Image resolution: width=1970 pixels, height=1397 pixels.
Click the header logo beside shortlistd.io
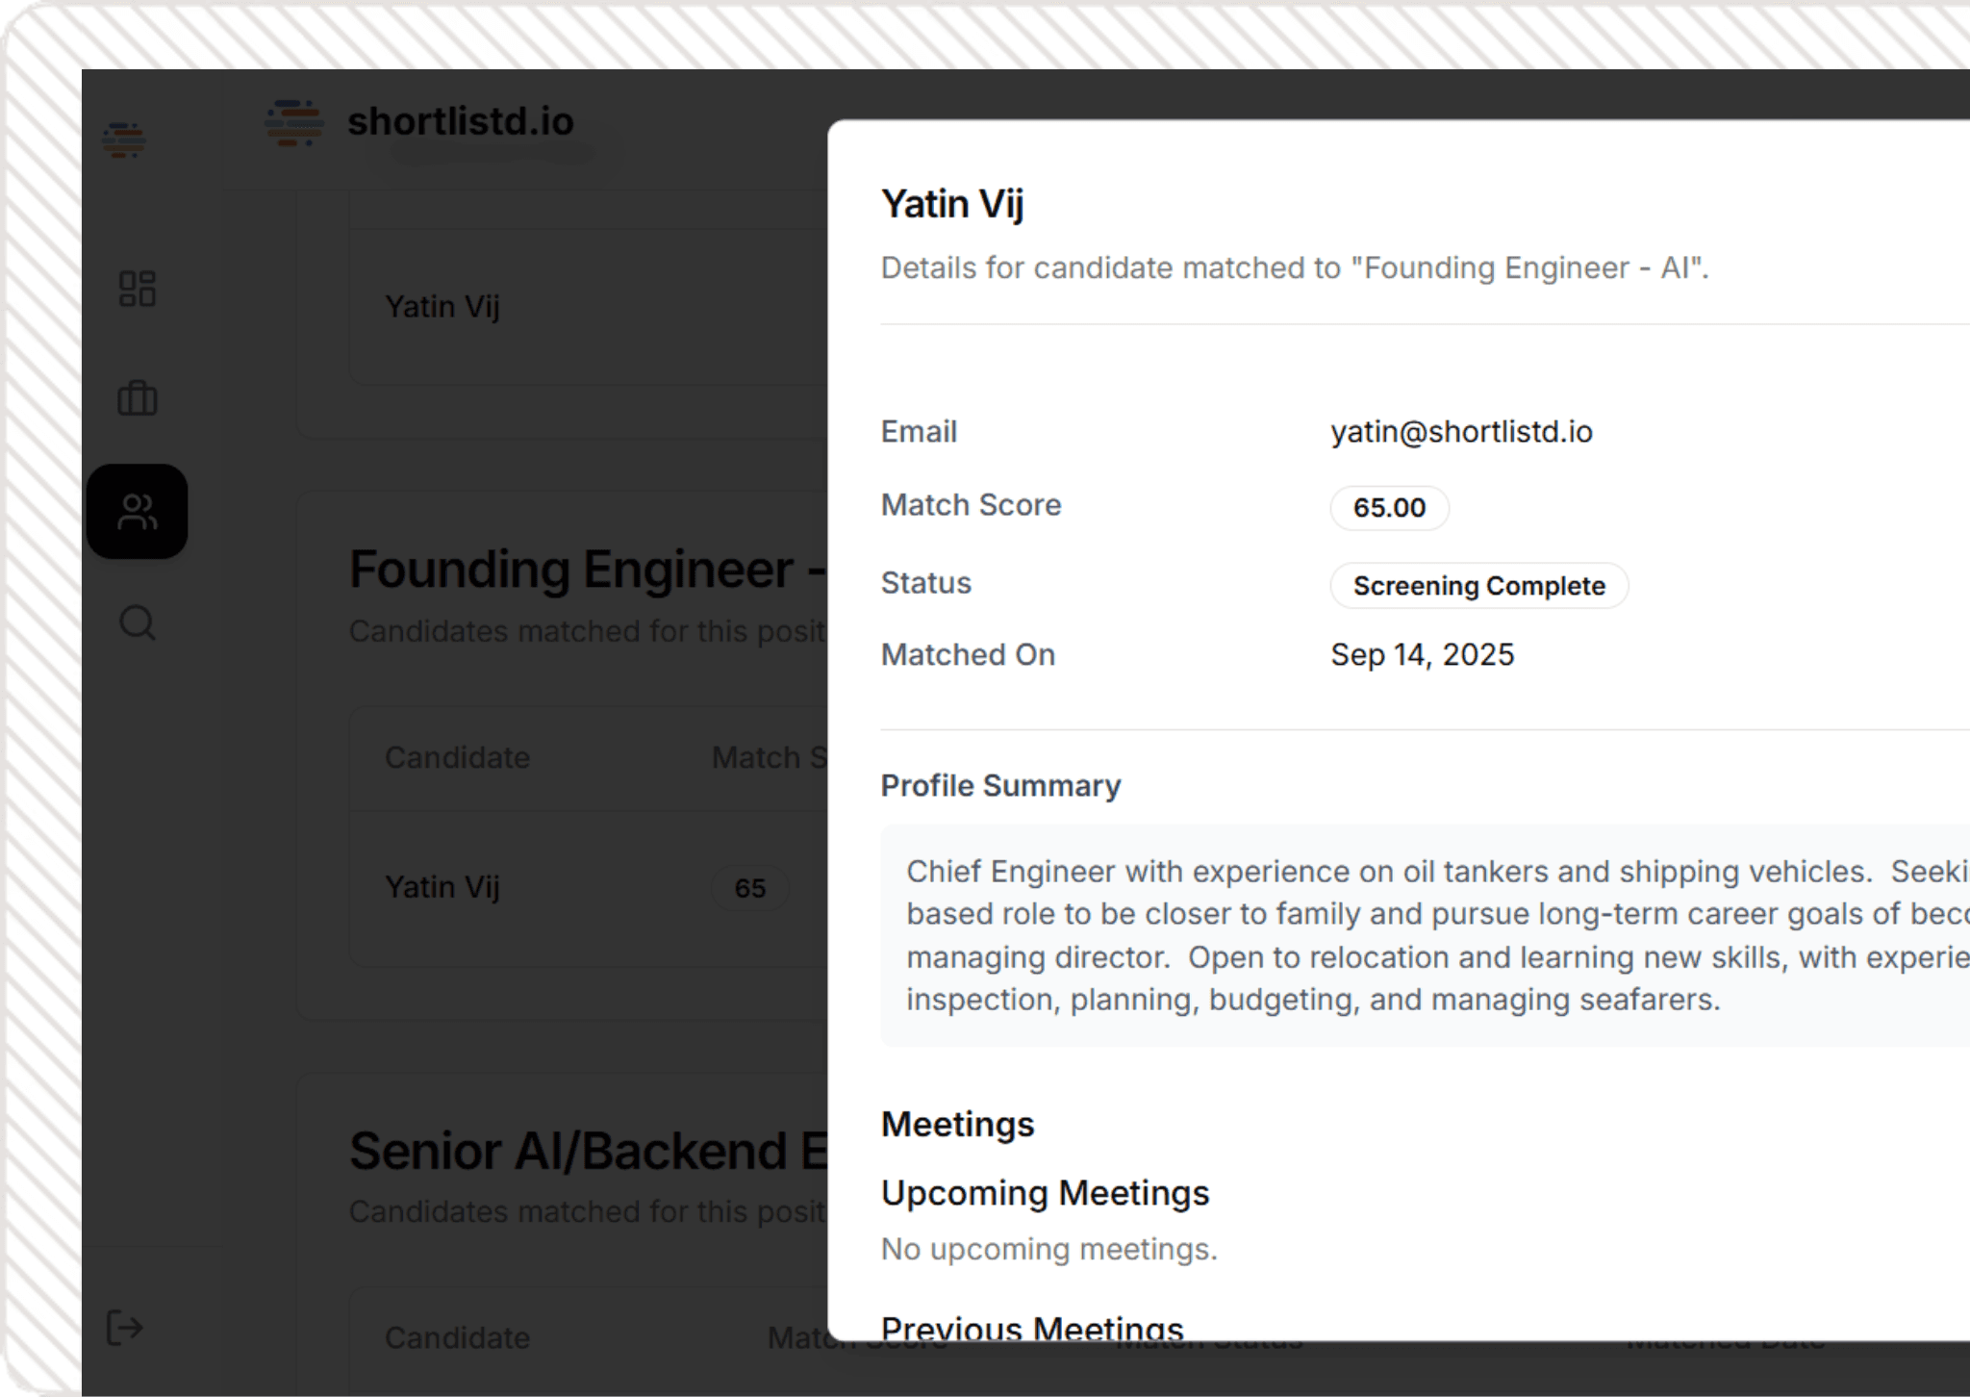coord(293,123)
